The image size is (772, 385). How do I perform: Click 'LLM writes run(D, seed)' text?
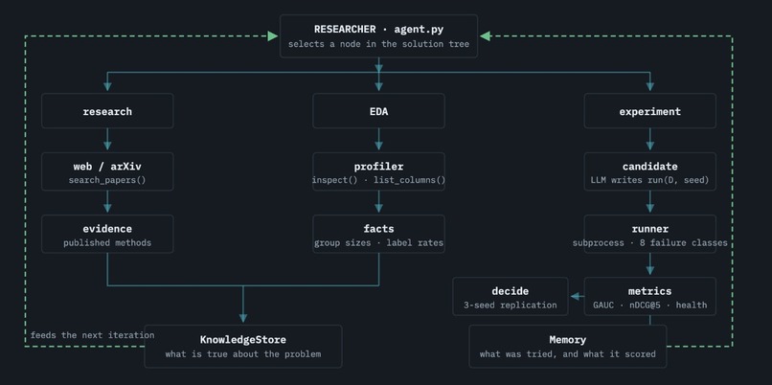point(650,180)
